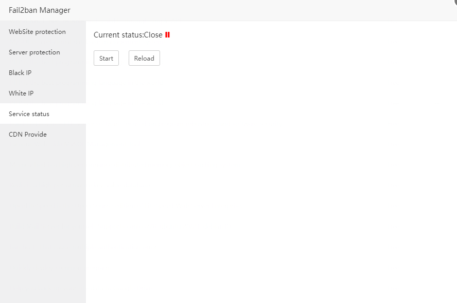Switch to the White IP tab
The image size is (457, 303).
(43, 93)
